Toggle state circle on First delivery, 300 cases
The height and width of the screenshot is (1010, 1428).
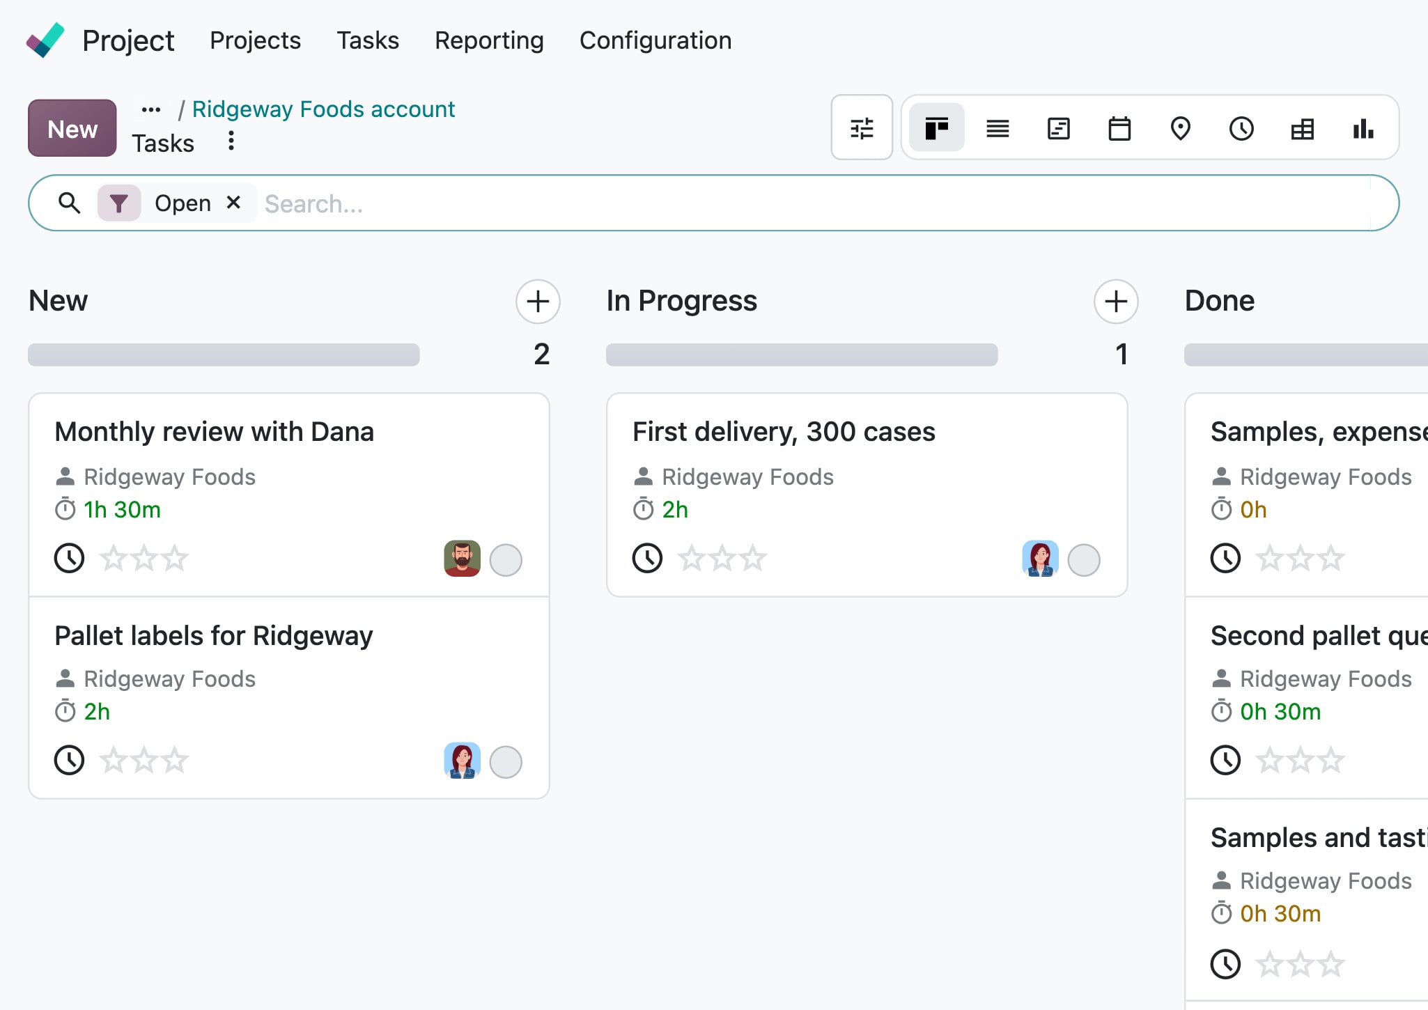click(x=1084, y=560)
